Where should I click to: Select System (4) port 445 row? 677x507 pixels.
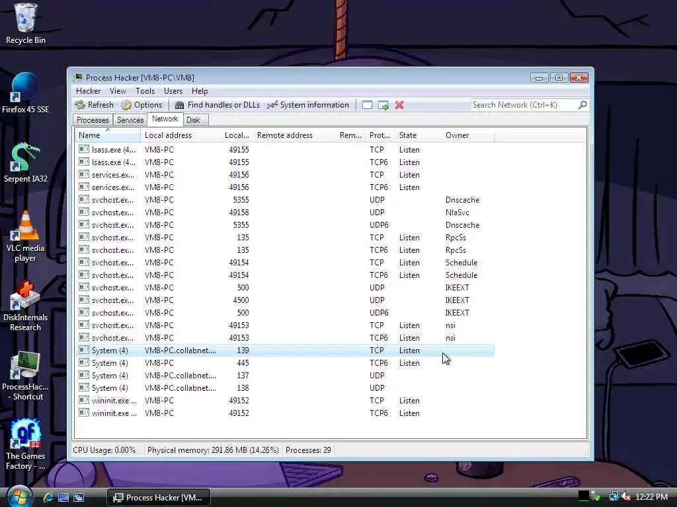[x=285, y=362]
